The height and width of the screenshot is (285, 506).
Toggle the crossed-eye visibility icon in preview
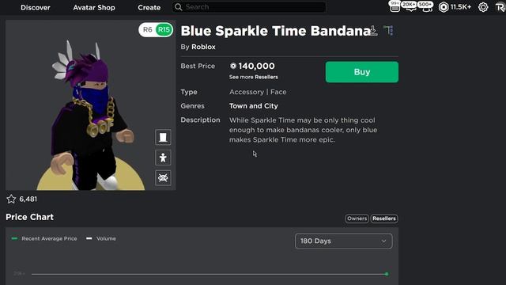[163, 177]
